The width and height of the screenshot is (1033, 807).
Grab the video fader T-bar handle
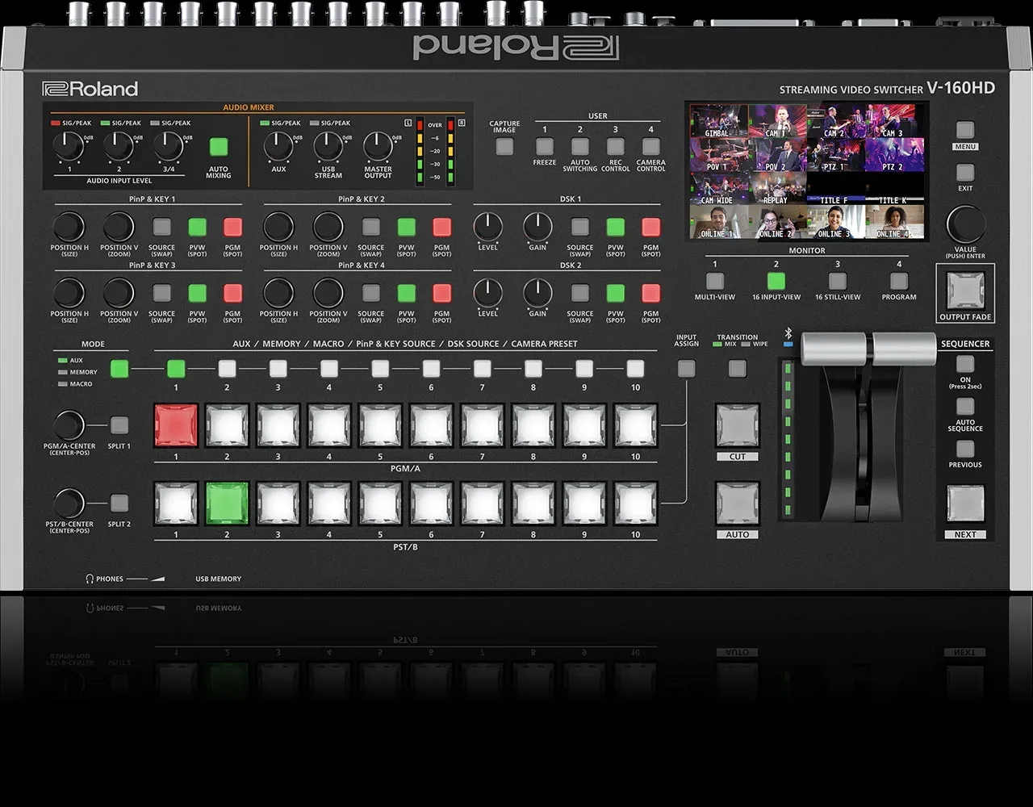coord(868,349)
